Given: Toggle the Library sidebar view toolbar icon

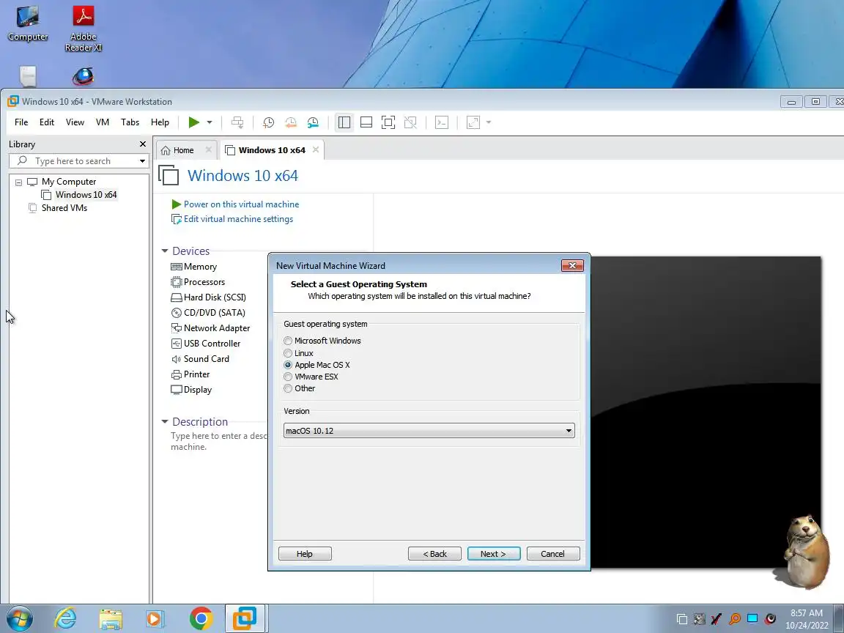Looking at the screenshot, I should [344, 122].
